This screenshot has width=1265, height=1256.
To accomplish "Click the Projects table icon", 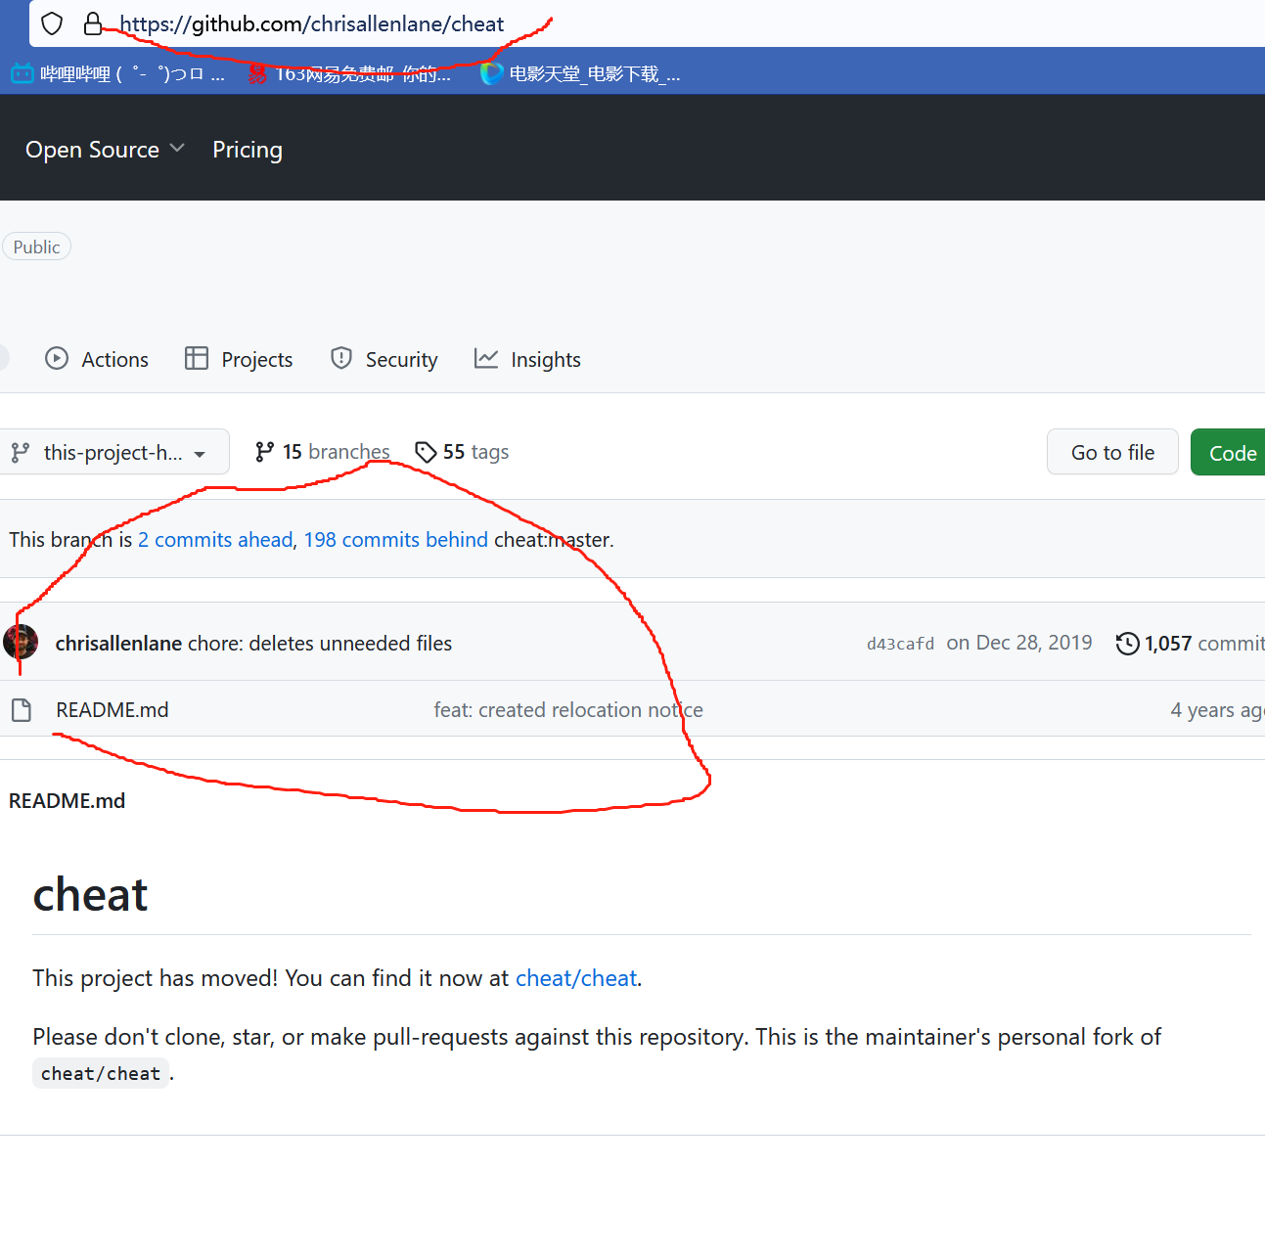I will [197, 358].
